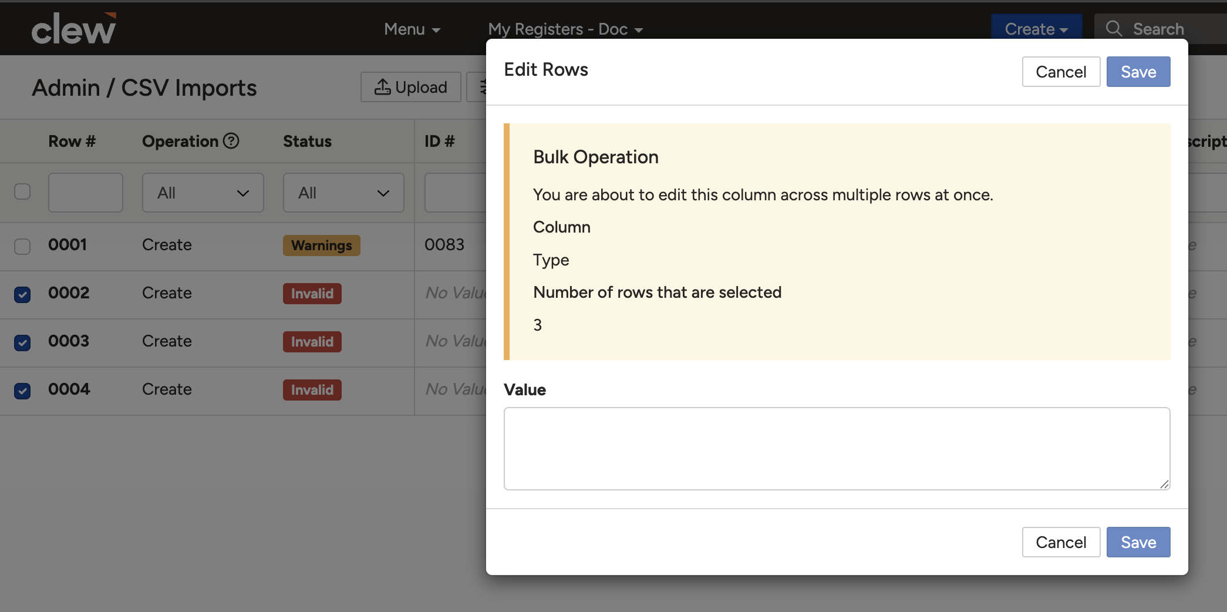Click Invalid badge in row 0002
The image size is (1227, 612).
click(x=312, y=294)
